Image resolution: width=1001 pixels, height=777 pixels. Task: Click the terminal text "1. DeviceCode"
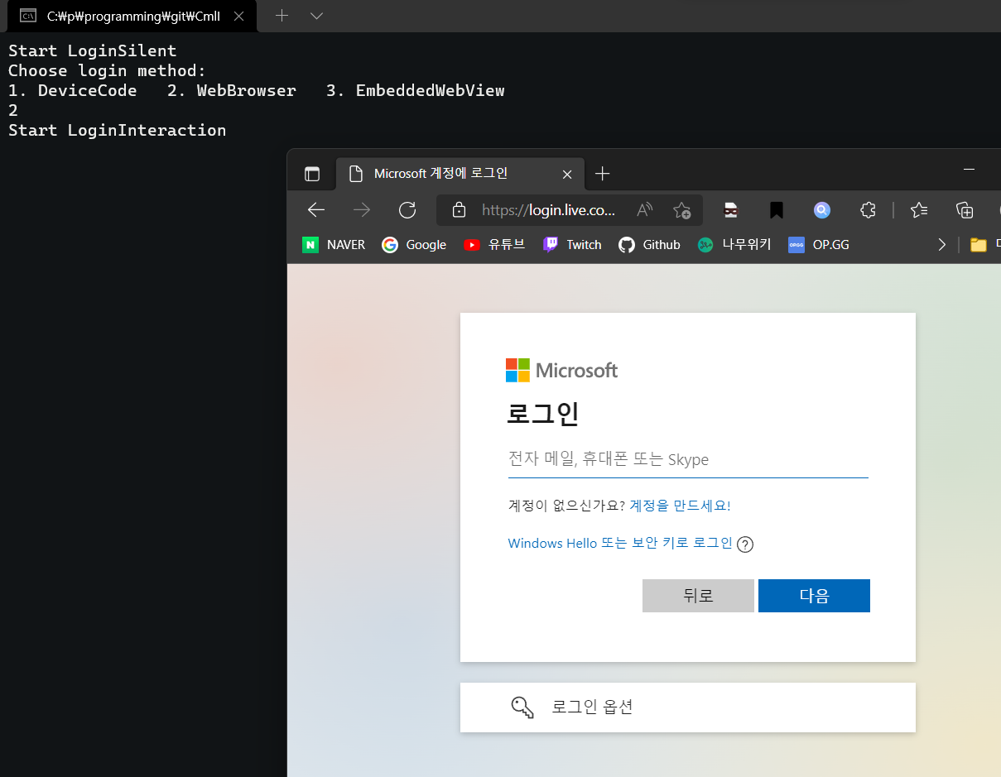coord(72,90)
